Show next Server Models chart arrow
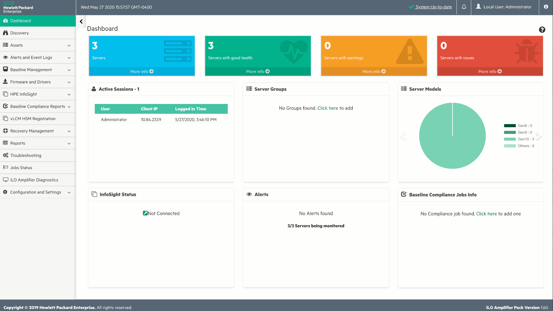 539,136
